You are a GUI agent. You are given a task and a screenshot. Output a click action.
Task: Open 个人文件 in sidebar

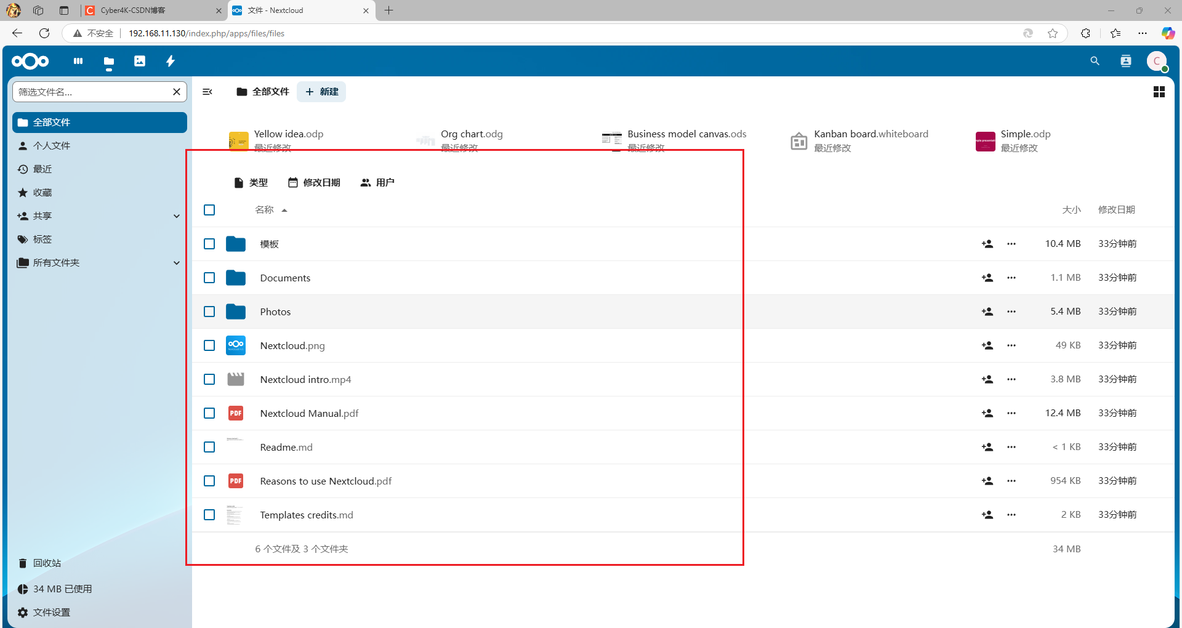click(x=100, y=146)
